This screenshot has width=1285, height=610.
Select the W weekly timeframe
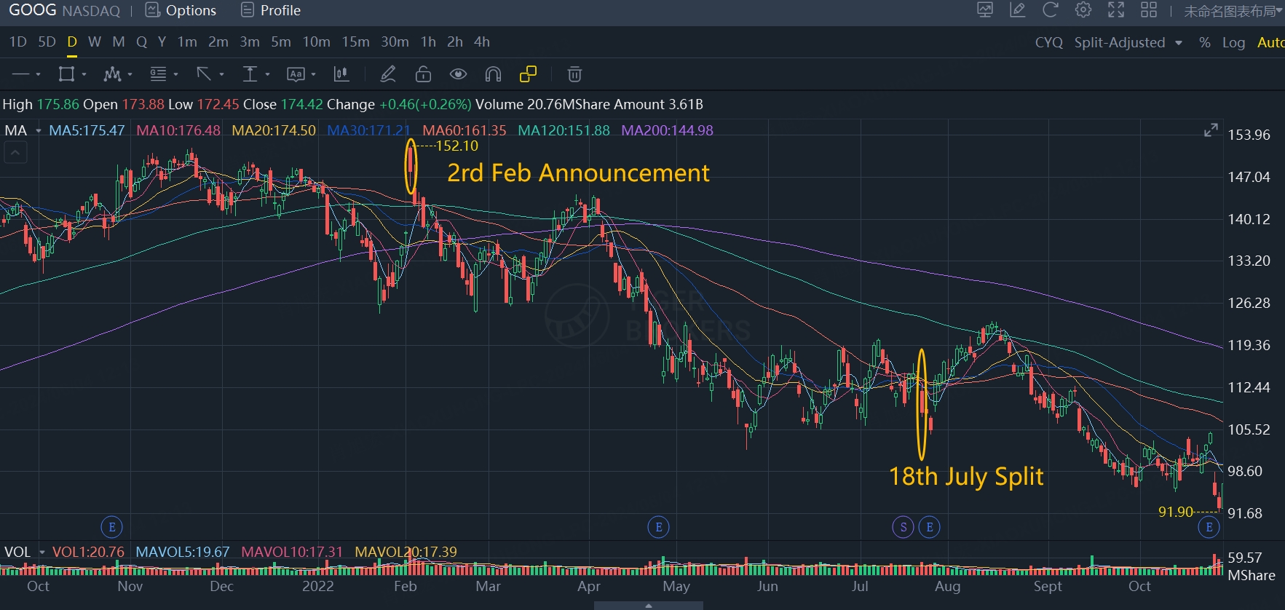pos(95,42)
